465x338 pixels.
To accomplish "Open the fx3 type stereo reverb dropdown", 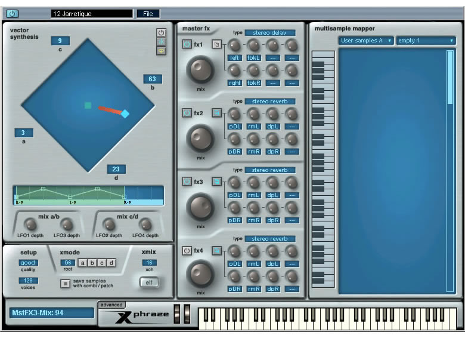I will (270, 170).
